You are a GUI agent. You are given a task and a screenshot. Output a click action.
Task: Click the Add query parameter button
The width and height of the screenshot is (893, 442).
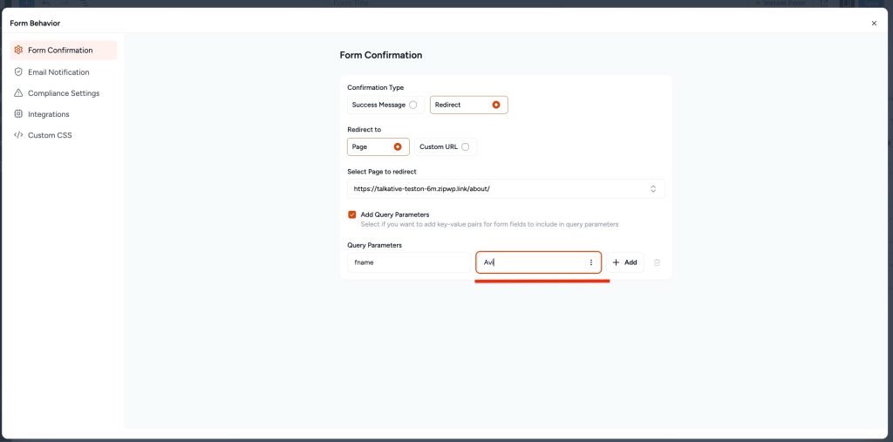coord(624,262)
